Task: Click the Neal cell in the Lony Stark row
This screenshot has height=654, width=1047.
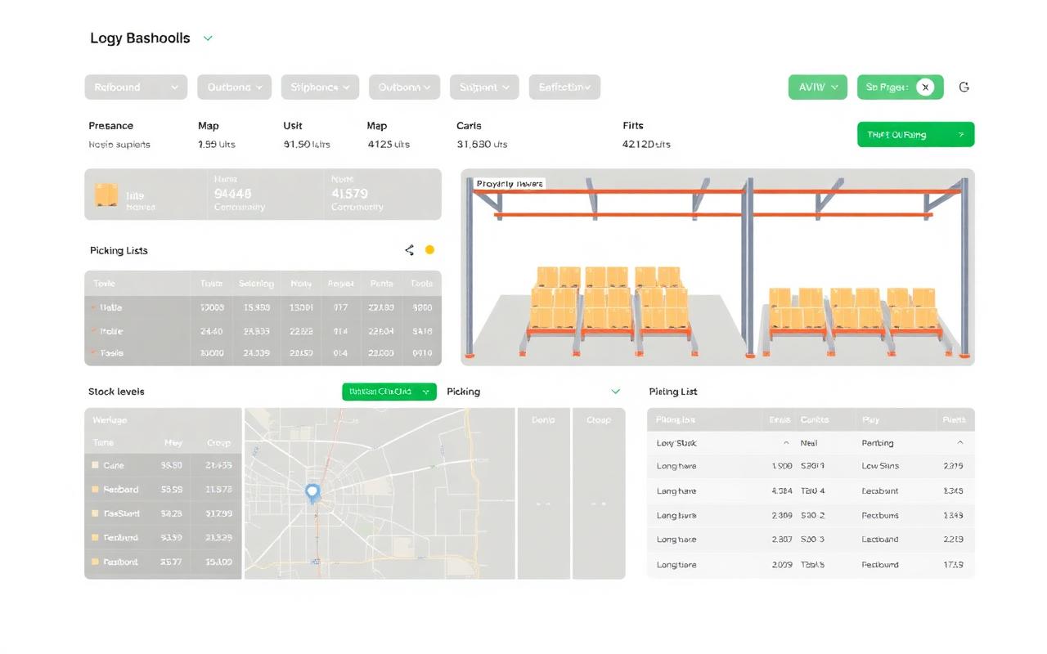Action: [x=809, y=443]
